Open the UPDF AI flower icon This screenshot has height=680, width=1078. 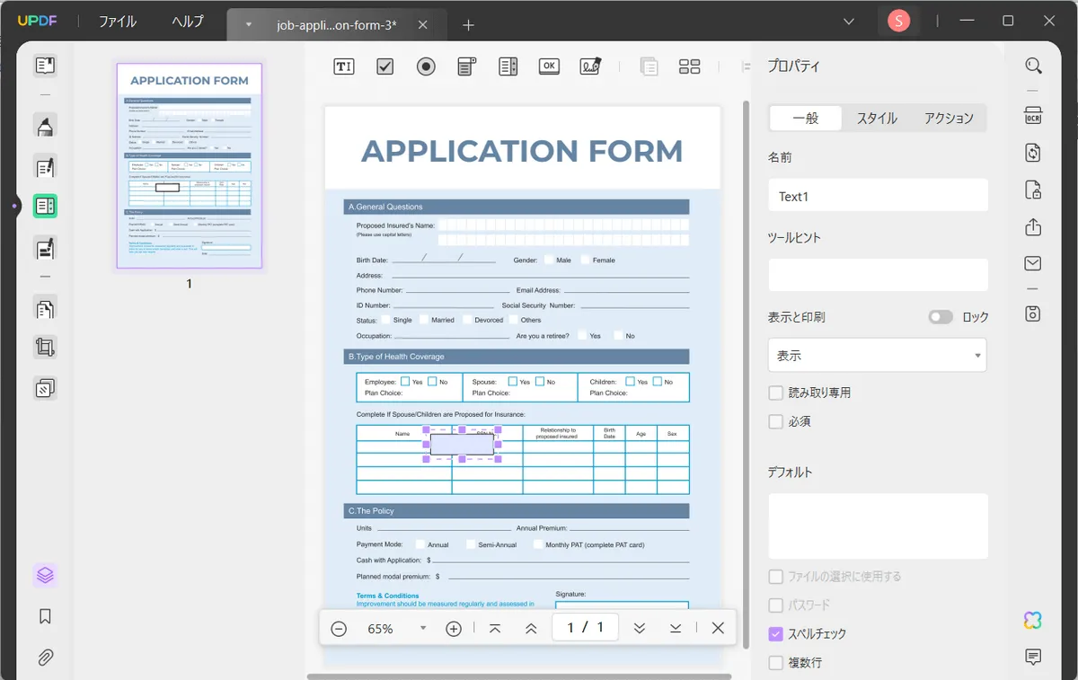click(1033, 621)
